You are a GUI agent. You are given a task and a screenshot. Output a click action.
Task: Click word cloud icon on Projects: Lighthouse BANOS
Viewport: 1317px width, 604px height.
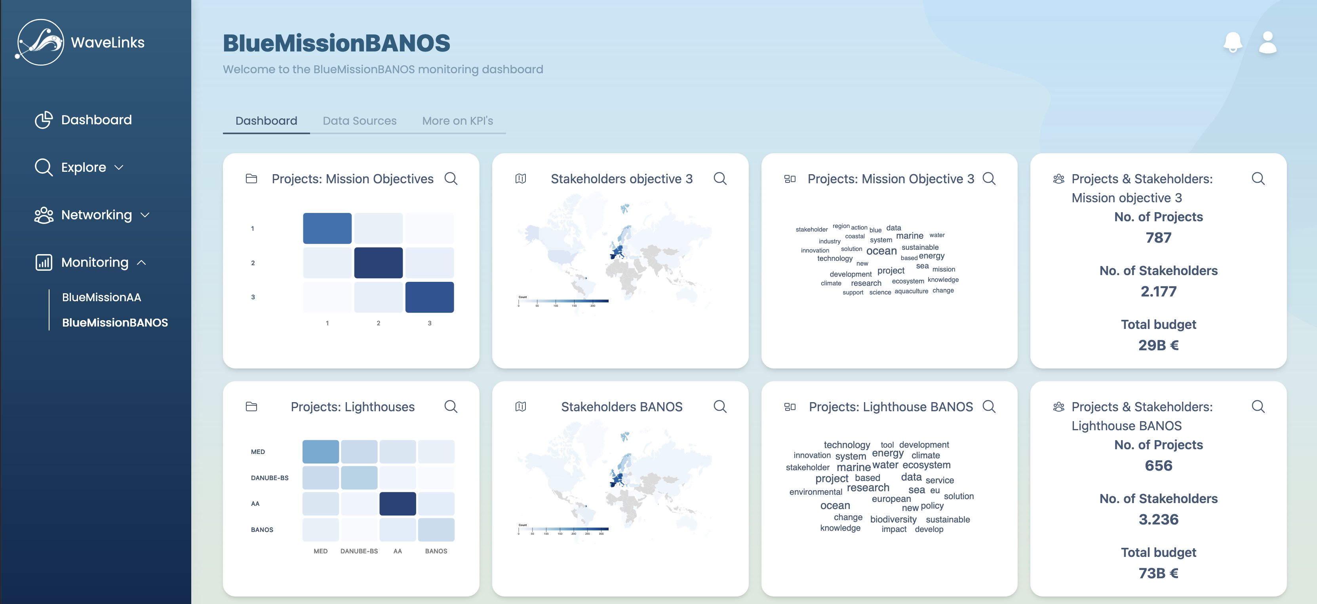coord(790,407)
